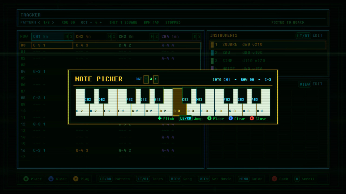Mute channel CH4
This screenshot has width=346, height=194.
(x=195, y=37)
